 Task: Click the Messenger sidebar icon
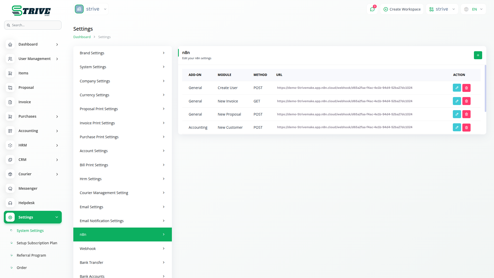pos(10,188)
